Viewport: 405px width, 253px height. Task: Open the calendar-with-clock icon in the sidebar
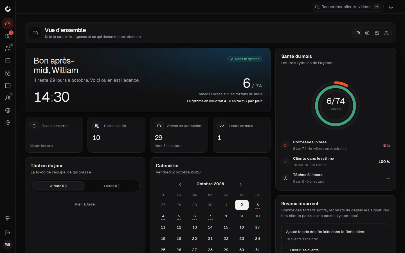8,73
